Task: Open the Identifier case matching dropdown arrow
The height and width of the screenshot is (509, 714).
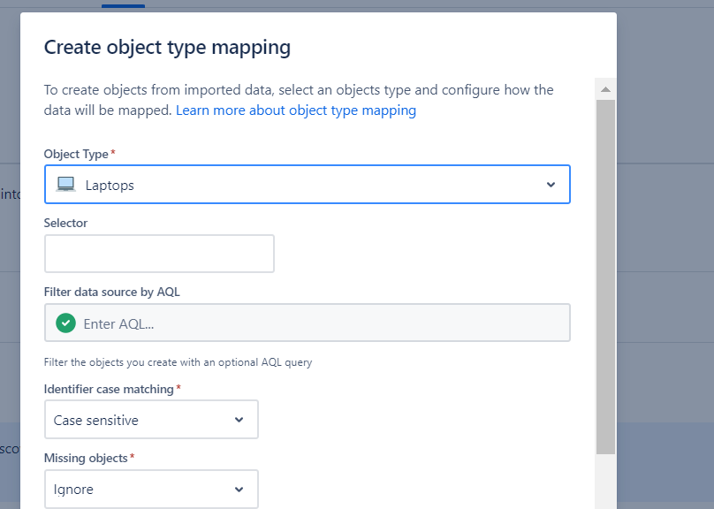Action: coord(239,420)
